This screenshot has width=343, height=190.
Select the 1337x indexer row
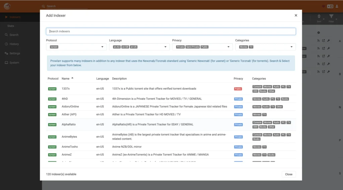tap(171, 89)
